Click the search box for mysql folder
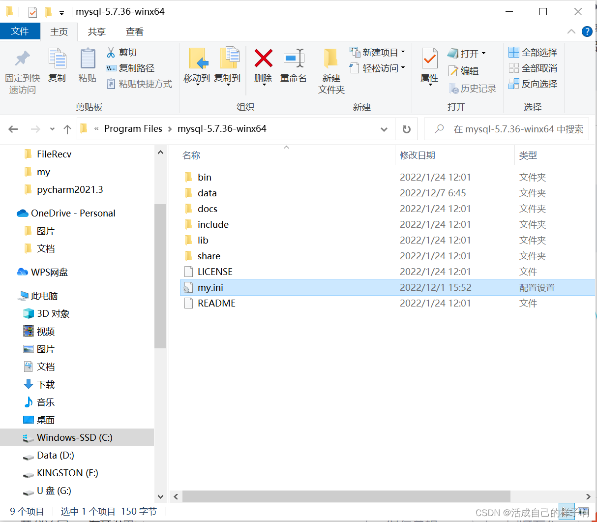 tap(507, 129)
